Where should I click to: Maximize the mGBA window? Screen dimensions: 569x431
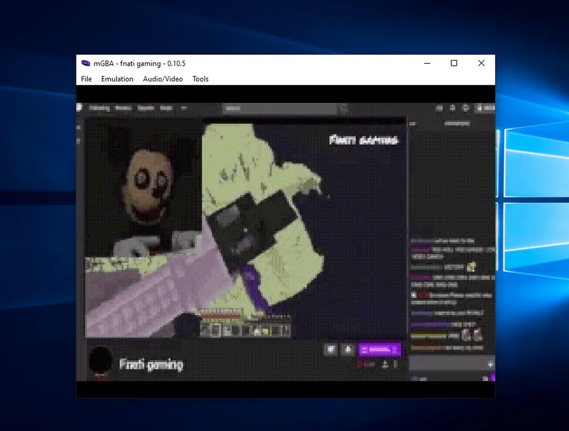pyautogui.click(x=454, y=63)
